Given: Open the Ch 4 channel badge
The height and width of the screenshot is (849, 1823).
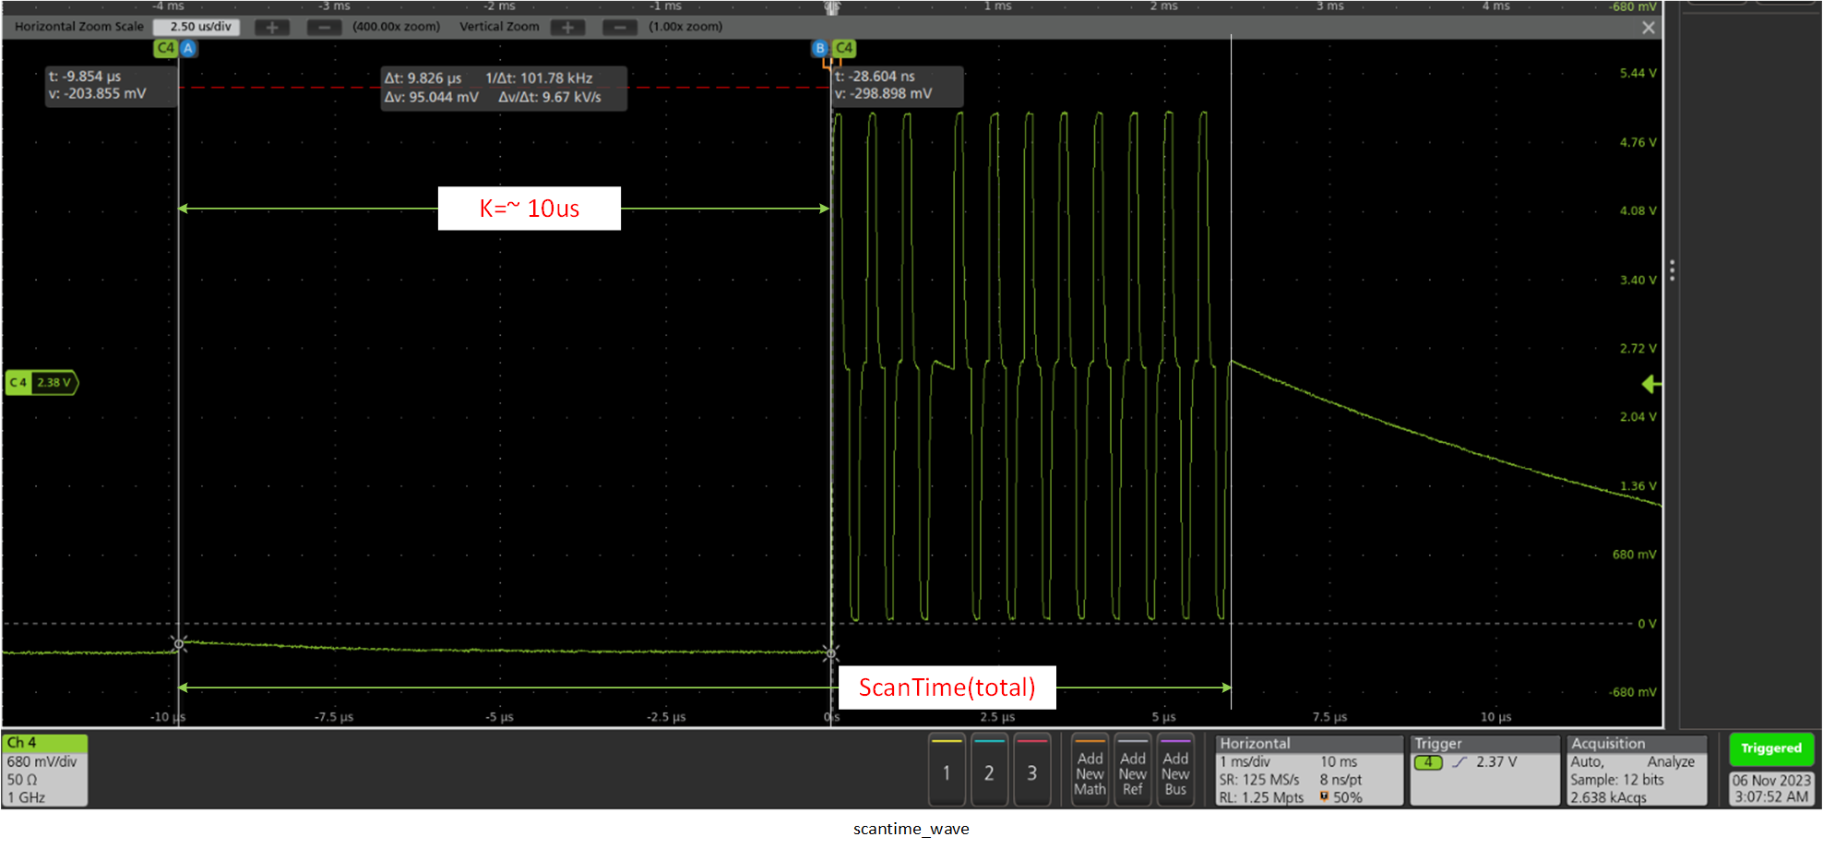Looking at the screenshot, I should (45, 770).
